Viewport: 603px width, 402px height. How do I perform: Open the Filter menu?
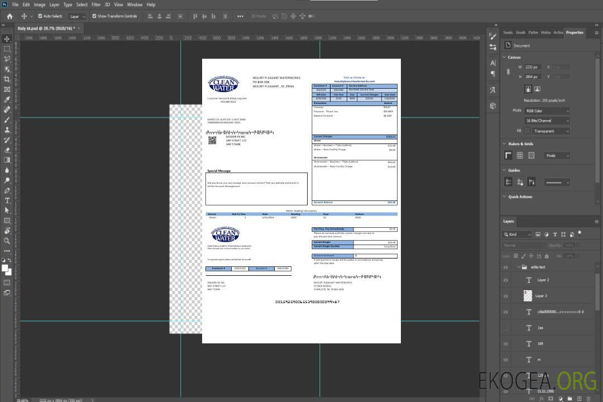(96, 4)
